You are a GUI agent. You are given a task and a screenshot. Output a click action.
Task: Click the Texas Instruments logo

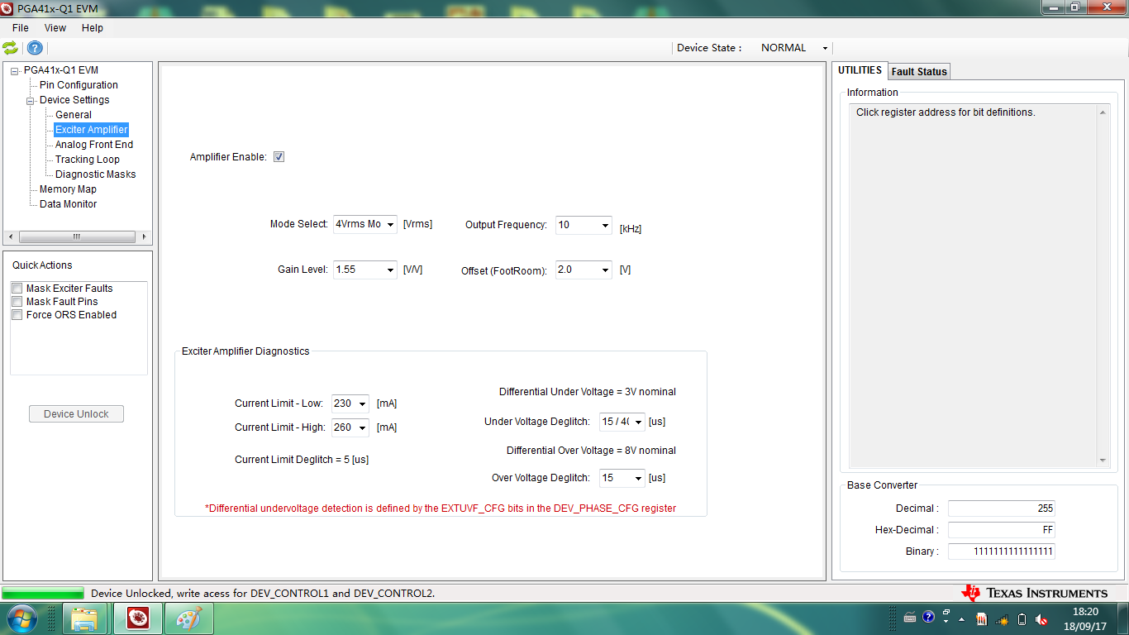pyautogui.click(x=1034, y=593)
